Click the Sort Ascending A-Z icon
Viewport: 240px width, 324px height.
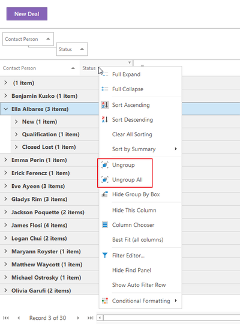pos(105,105)
